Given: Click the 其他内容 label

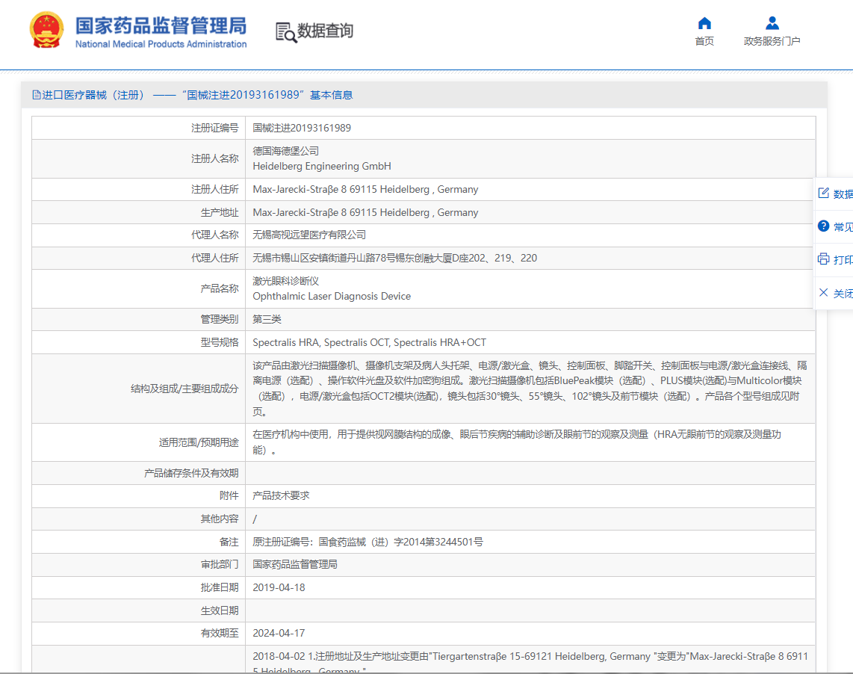Looking at the screenshot, I should (x=220, y=519).
